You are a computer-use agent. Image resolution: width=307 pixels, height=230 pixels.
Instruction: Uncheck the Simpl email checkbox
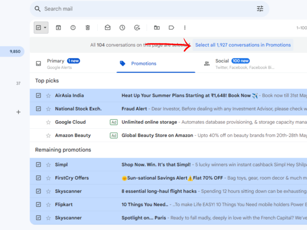point(38,165)
